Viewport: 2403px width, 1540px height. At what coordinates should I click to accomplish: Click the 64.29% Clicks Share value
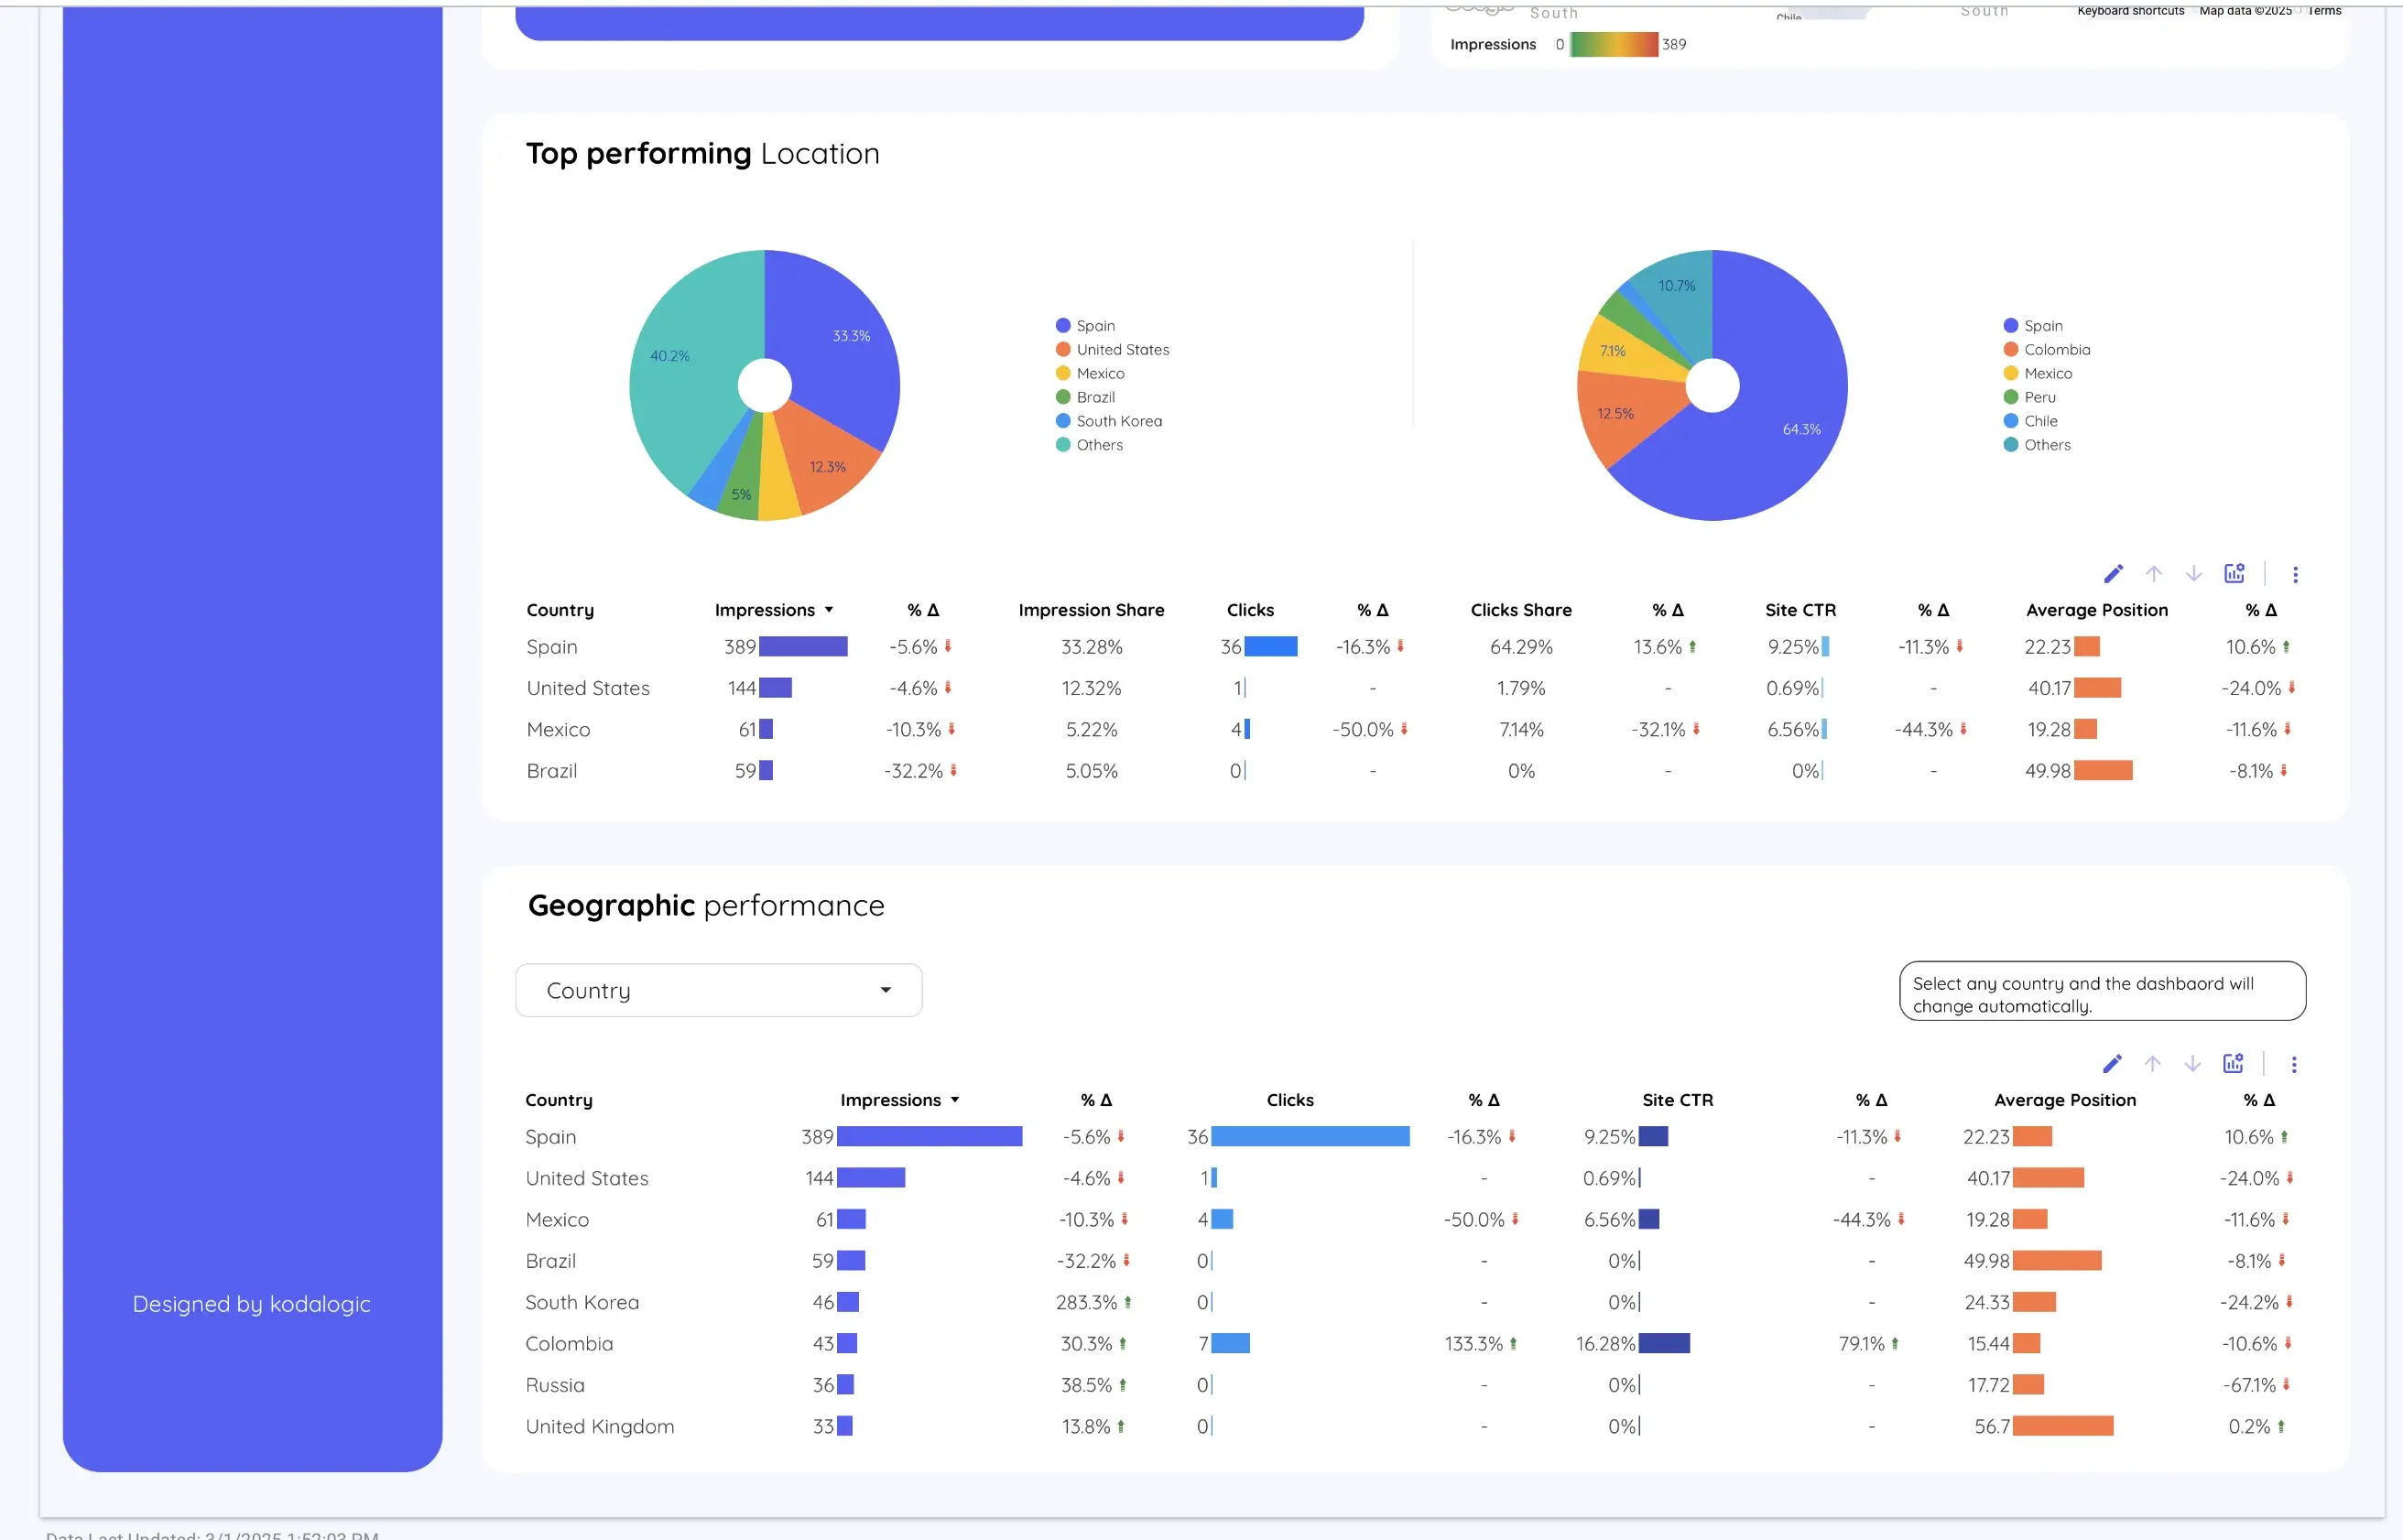click(x=1521, y=647)
